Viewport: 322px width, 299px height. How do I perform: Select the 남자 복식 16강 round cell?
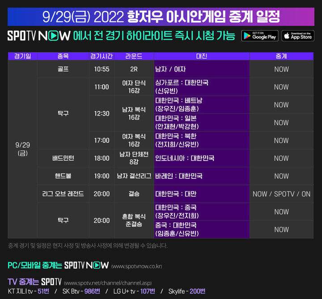click(134, 113)
